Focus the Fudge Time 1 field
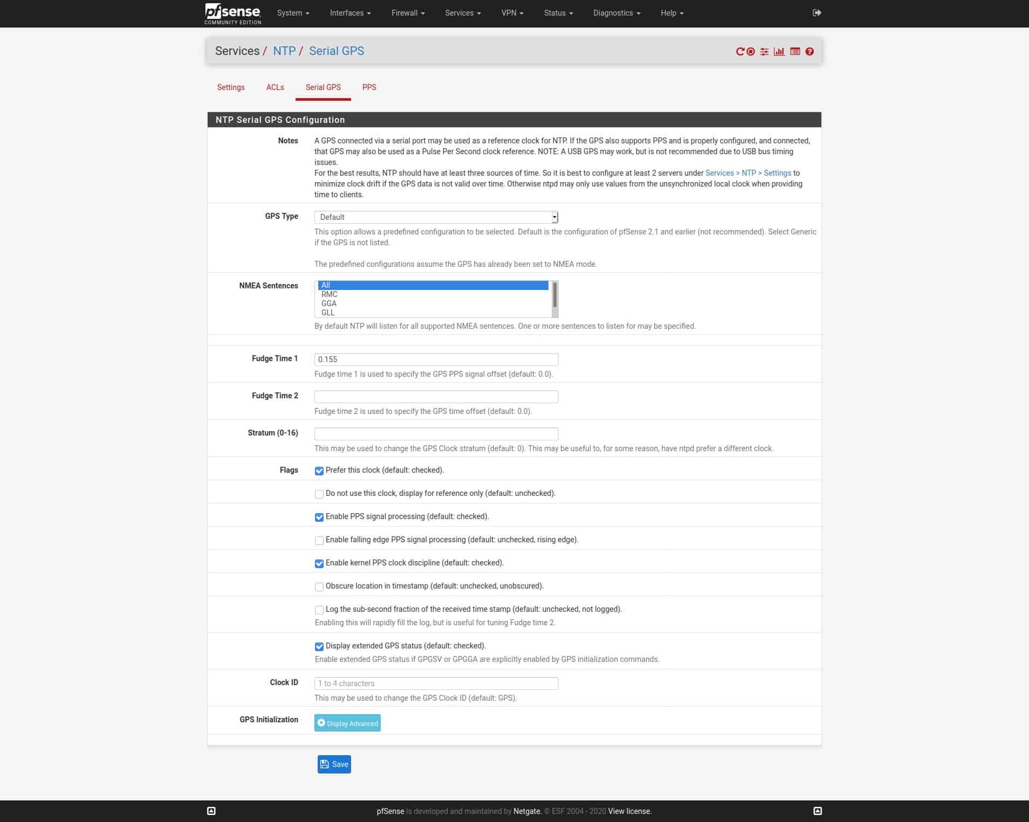 (436, 360)
